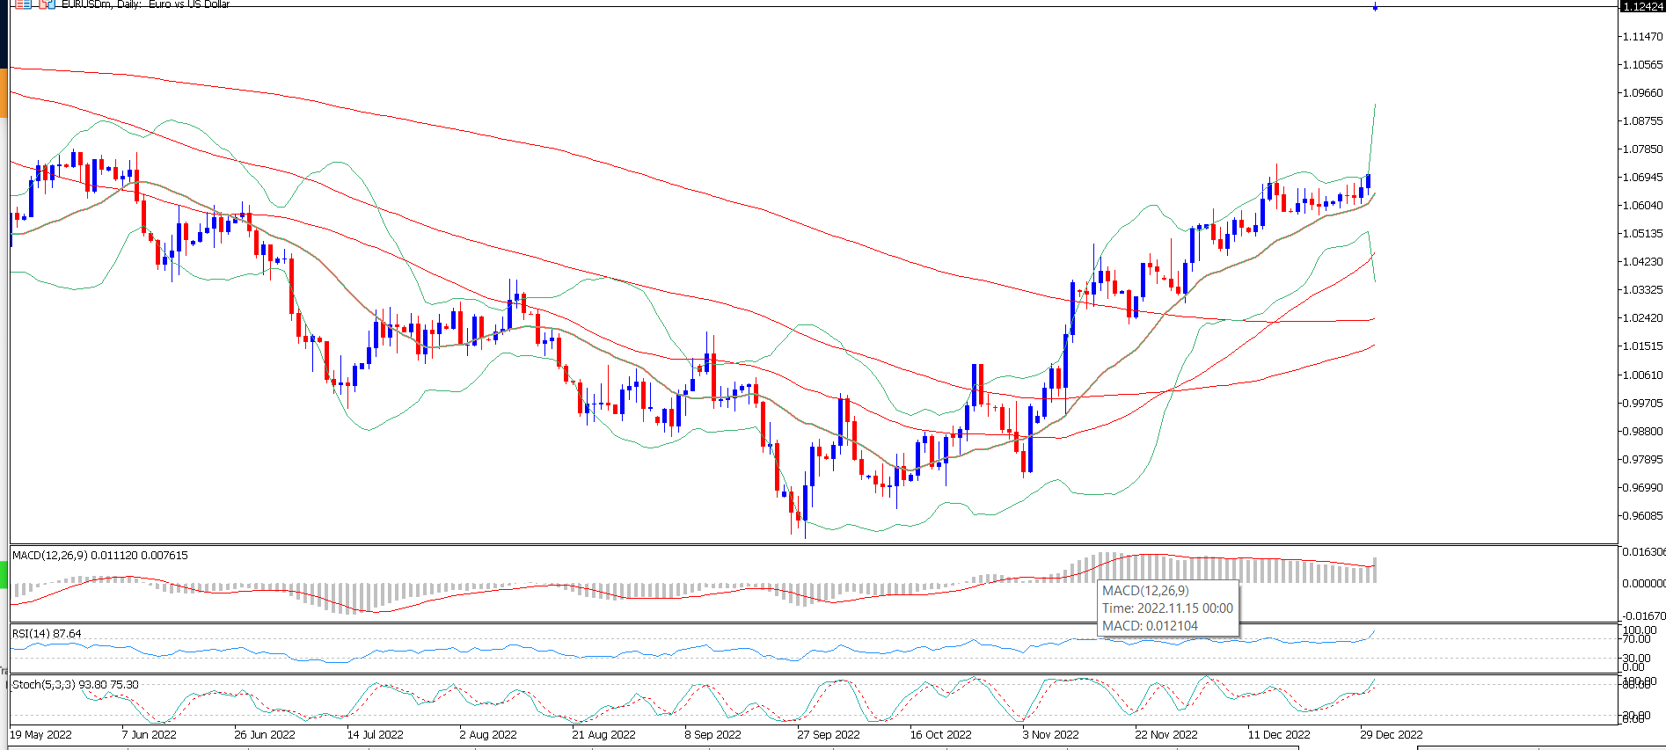1666x750 pixels.
Task: Click the 1.11470 price scale label
Action: 1642,37
